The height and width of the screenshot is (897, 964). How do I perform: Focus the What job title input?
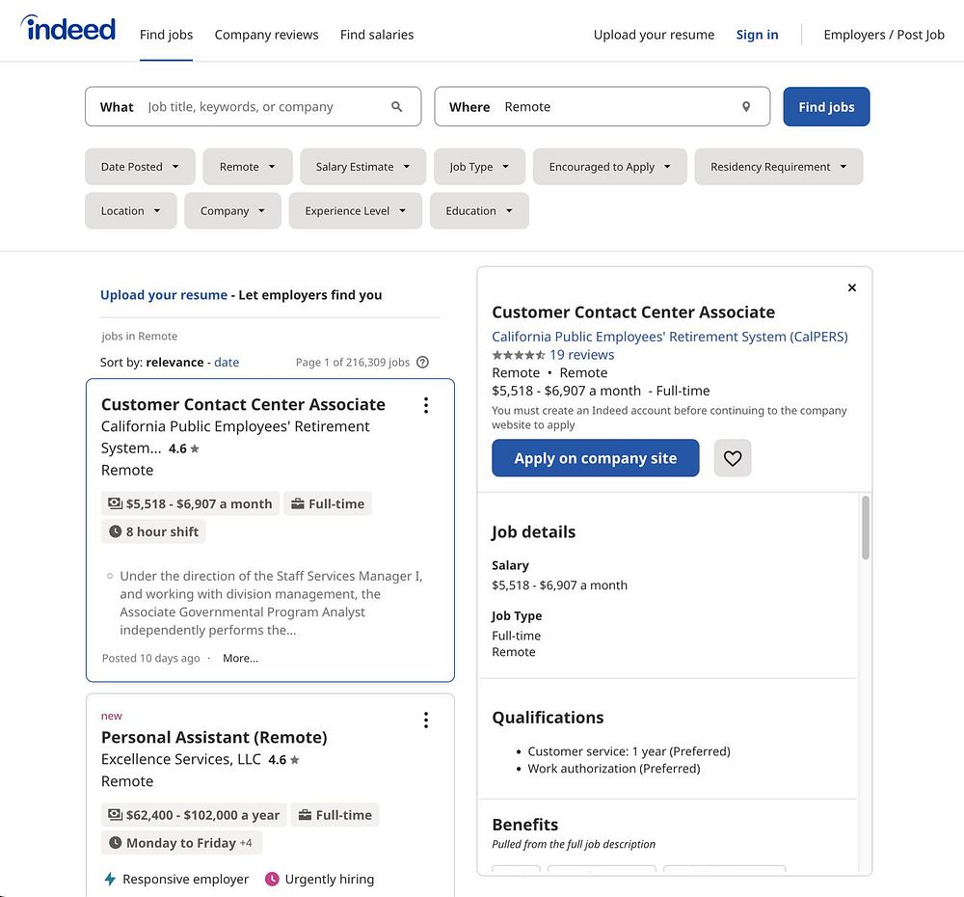[x=262, y=107]
